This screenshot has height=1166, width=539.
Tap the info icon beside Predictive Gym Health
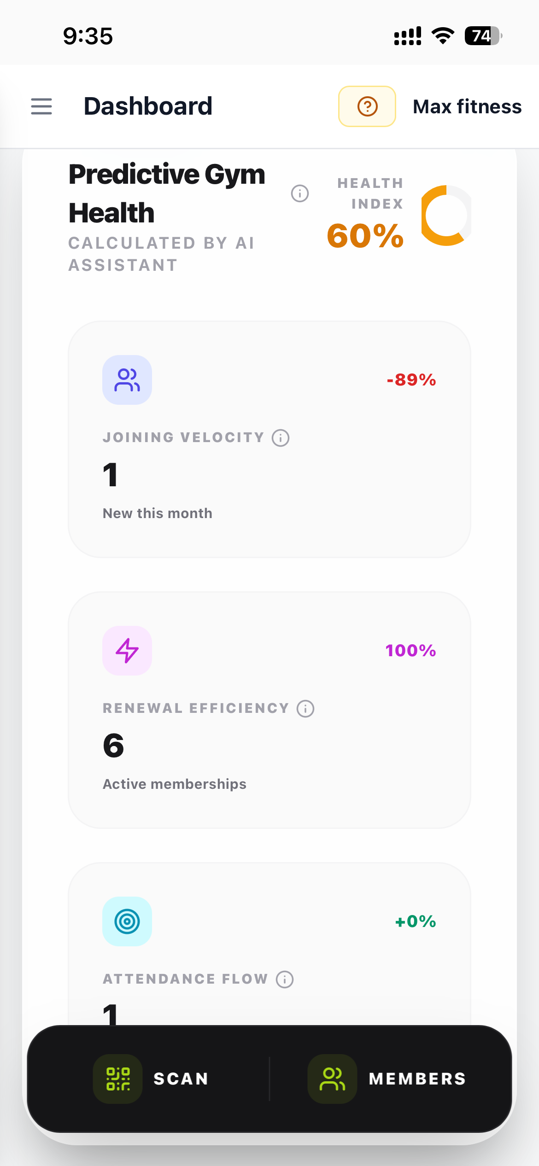point(300,194)
